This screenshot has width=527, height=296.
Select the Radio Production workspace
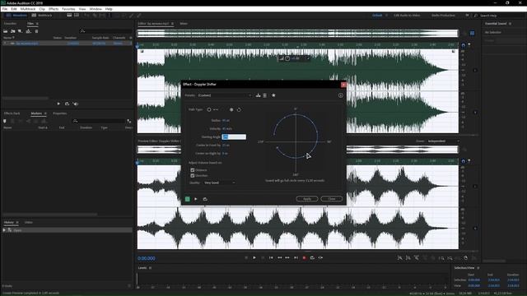click(x=443, y=16)
